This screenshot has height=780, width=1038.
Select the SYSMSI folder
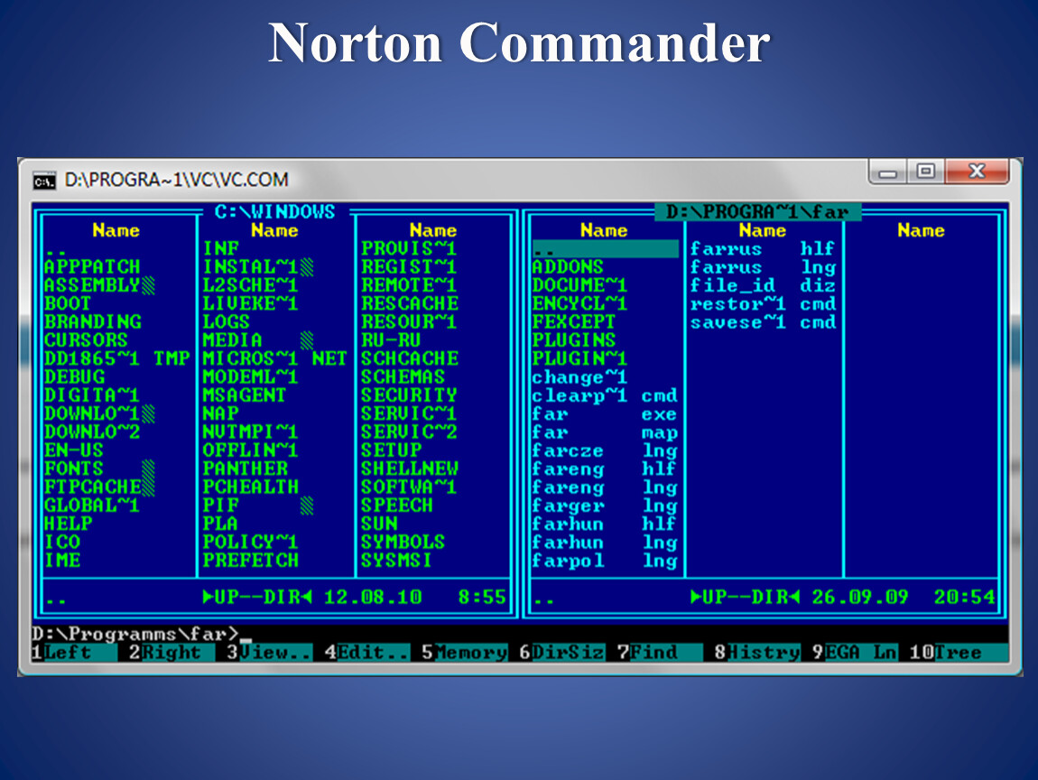point(396,560)
